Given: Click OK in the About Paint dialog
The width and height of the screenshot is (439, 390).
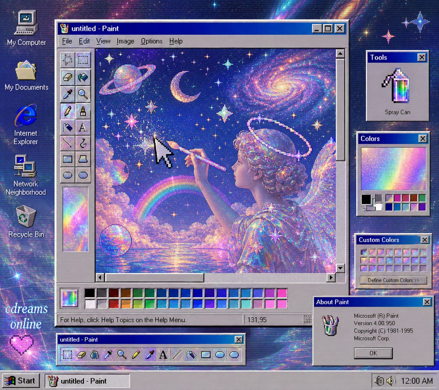Looking at the screenshot, I should pyautogui.click(x=373, y=353).
